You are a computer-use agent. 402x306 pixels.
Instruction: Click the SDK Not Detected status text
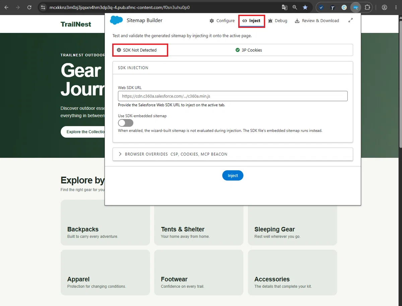[x=140, y=50]
